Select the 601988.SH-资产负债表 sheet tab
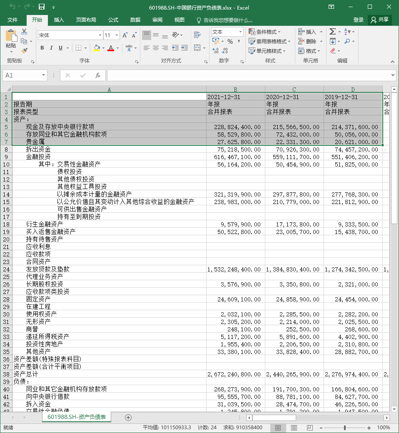399x433 pixels. tap(77, 417)
